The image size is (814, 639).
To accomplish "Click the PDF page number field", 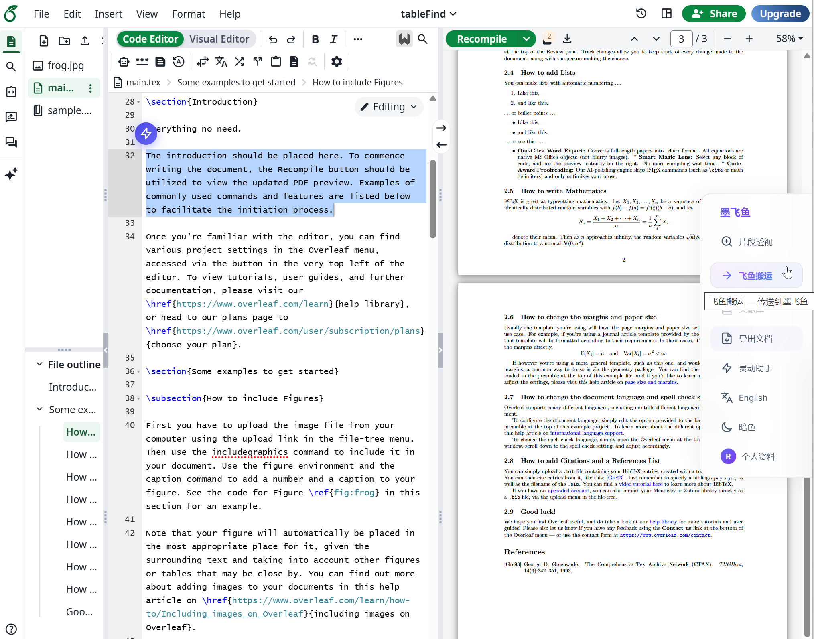I will pyautogui.click(x=681, y=39).
